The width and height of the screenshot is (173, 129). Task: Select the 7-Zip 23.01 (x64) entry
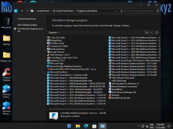56,37
